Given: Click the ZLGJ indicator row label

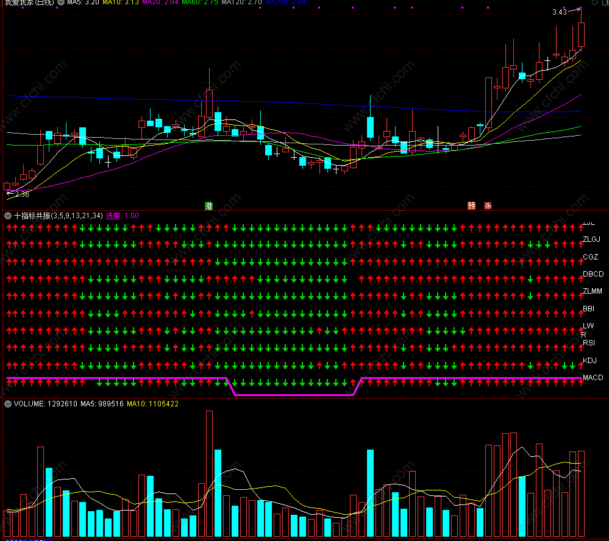Looking at the screenshot, I should [591, 239].
